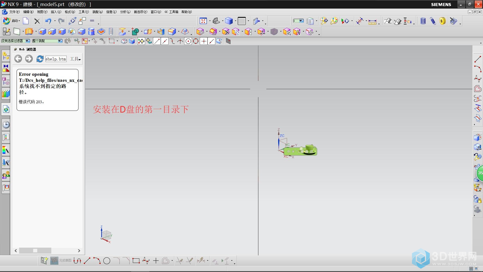Screen dimensions: 483x272
Task: Select the Extrude feature icon
Action: (29, 31)
